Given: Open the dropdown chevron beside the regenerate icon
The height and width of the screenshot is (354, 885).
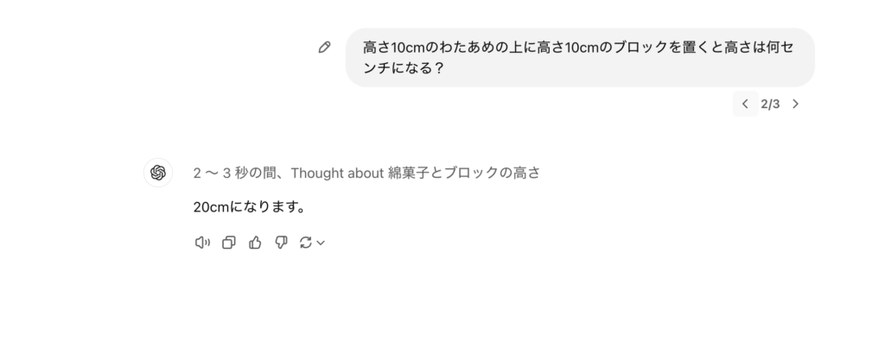Looking at the screenshot, I should tap(321, 243).
